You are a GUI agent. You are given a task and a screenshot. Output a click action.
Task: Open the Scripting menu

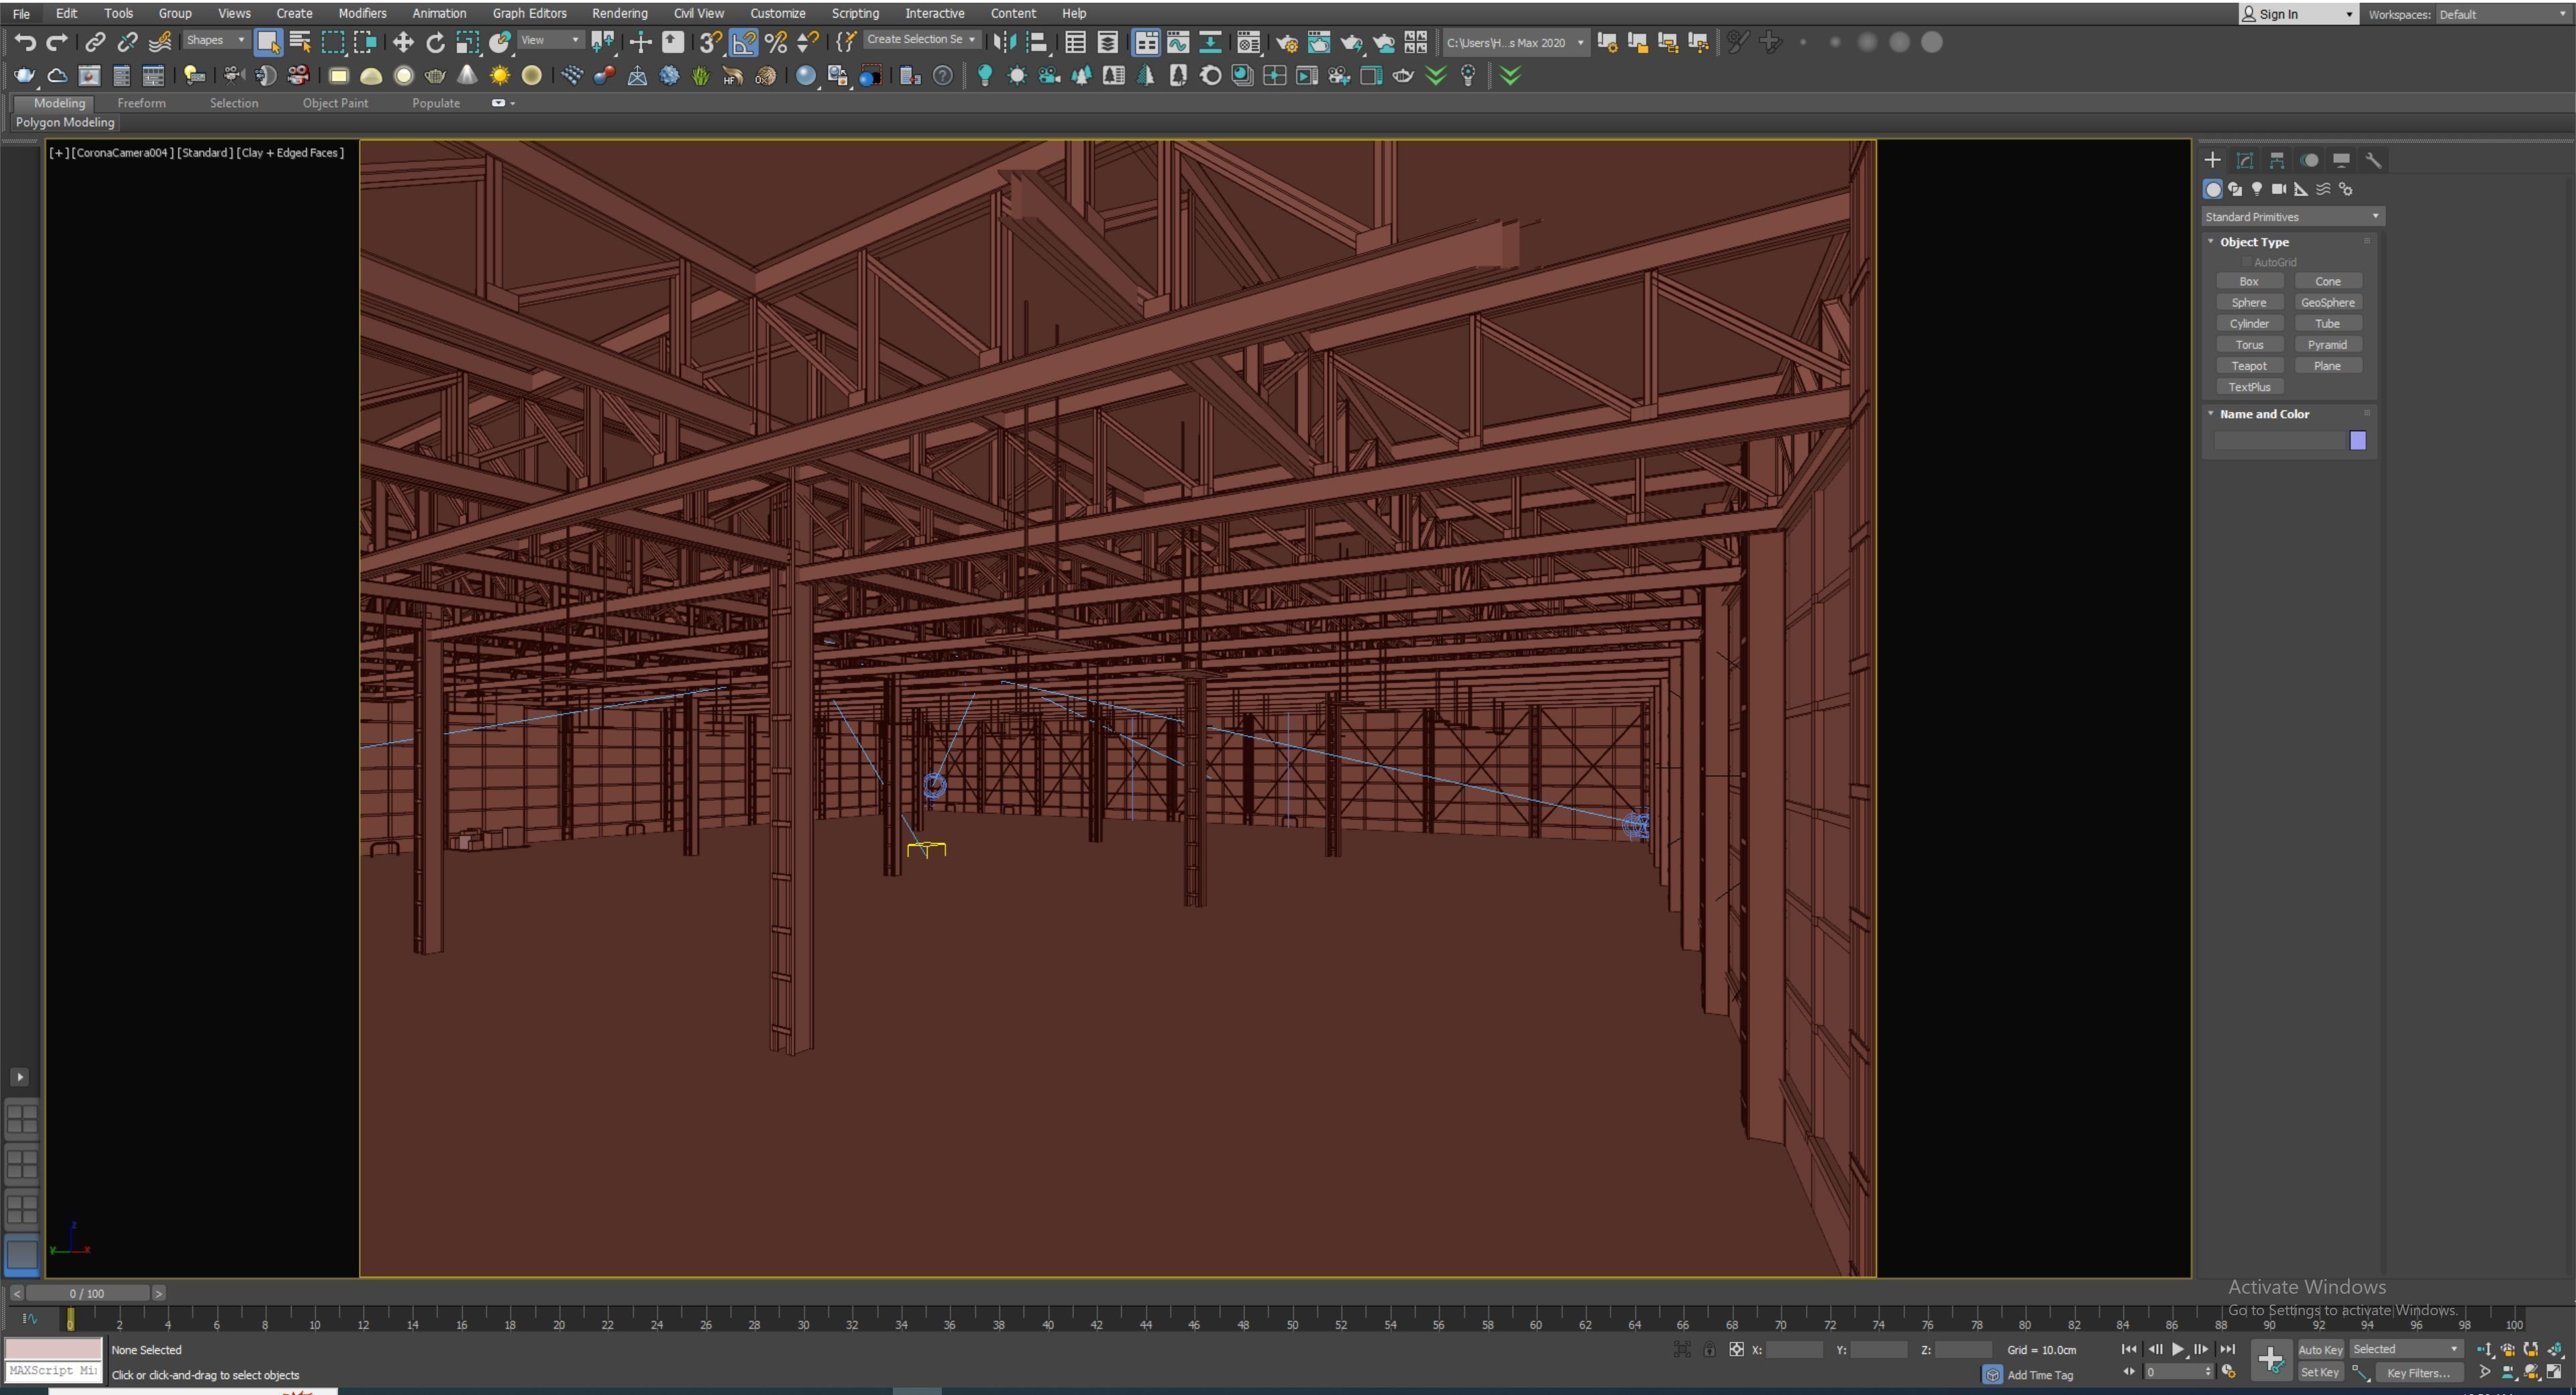point(855,13)
